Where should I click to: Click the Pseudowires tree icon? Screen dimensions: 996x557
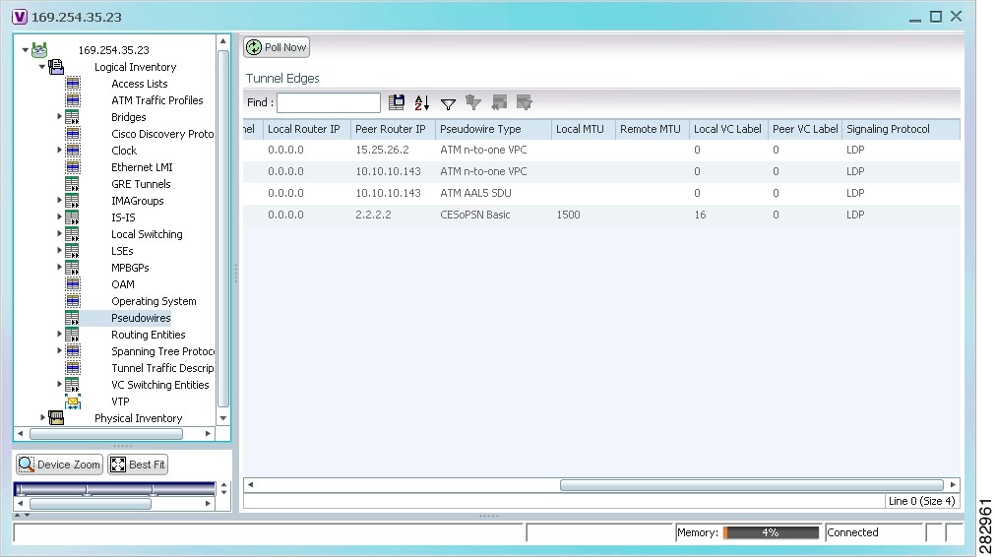click(73, 318)
